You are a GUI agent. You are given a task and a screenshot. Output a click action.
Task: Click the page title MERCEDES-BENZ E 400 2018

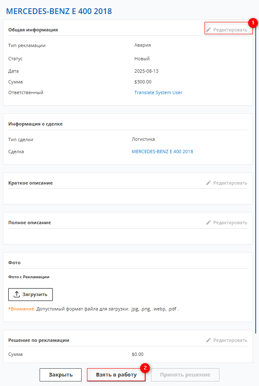point(59,11)
